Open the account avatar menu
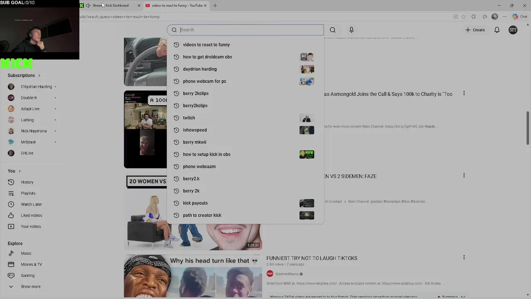 point(513,30)
